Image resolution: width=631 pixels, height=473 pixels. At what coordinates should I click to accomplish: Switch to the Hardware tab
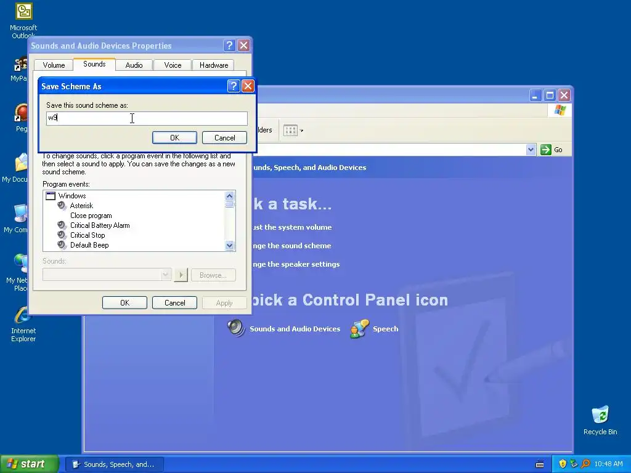click(214, 65)
